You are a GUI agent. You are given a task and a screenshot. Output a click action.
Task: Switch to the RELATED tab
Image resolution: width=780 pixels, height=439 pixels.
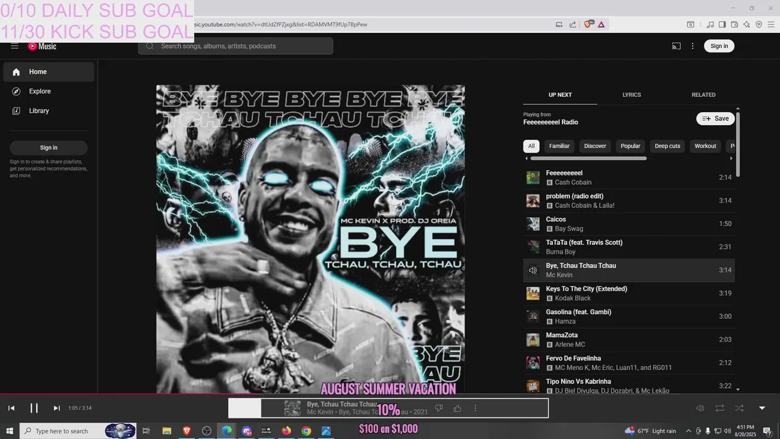coord(703,95)
